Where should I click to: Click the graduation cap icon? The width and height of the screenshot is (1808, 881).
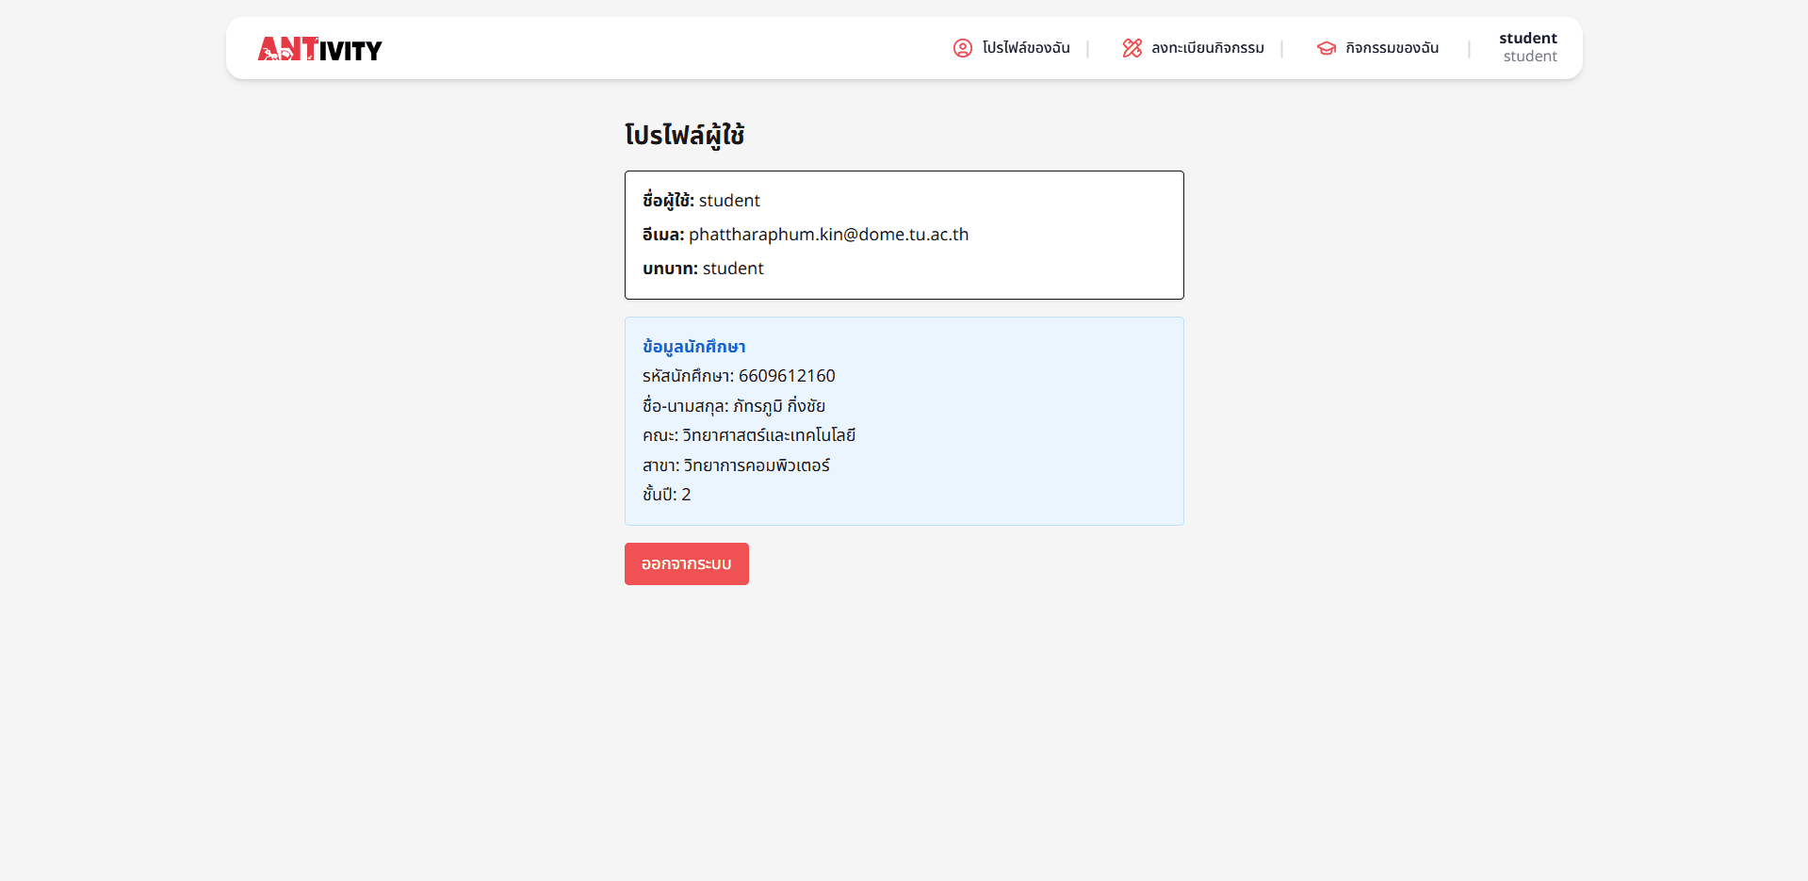pos(1326,48)
